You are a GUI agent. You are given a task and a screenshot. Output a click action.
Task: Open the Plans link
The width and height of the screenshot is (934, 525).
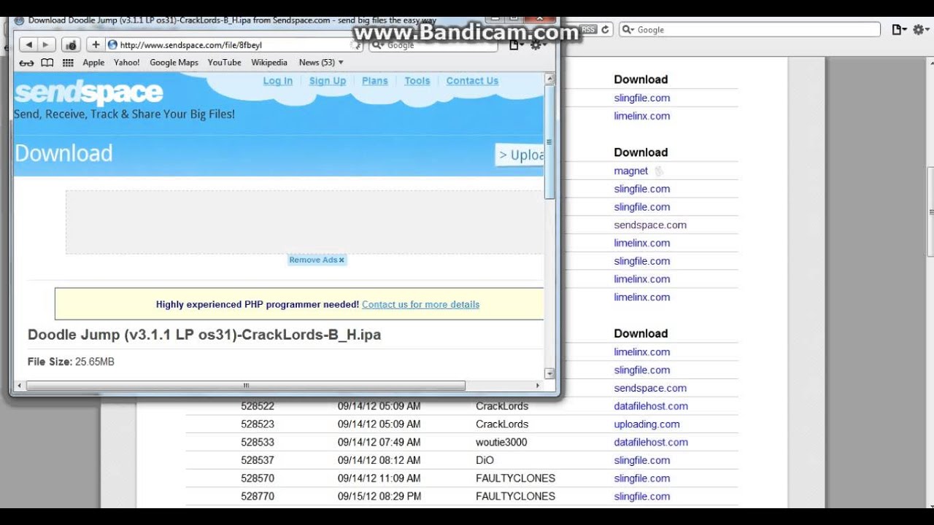[x=375, y=81]
